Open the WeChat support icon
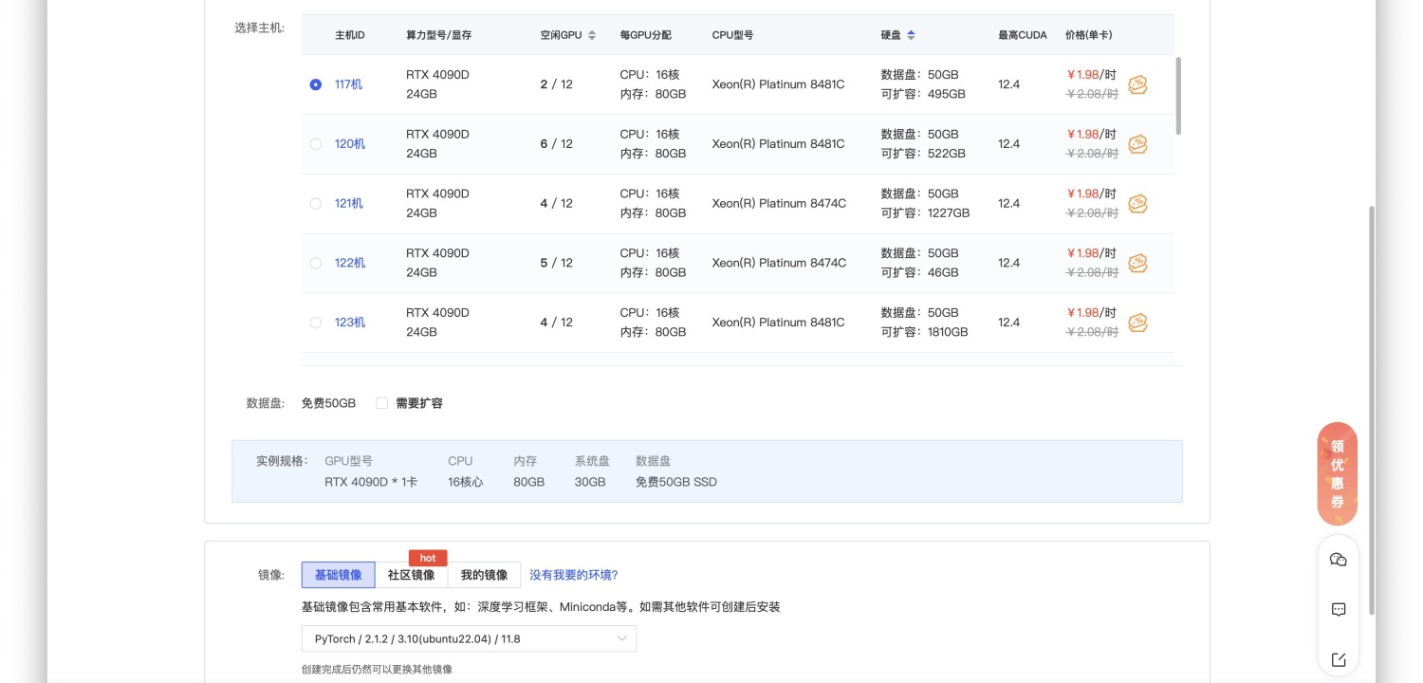This screenshot has height=683, width=1423. coord(1339,560)
